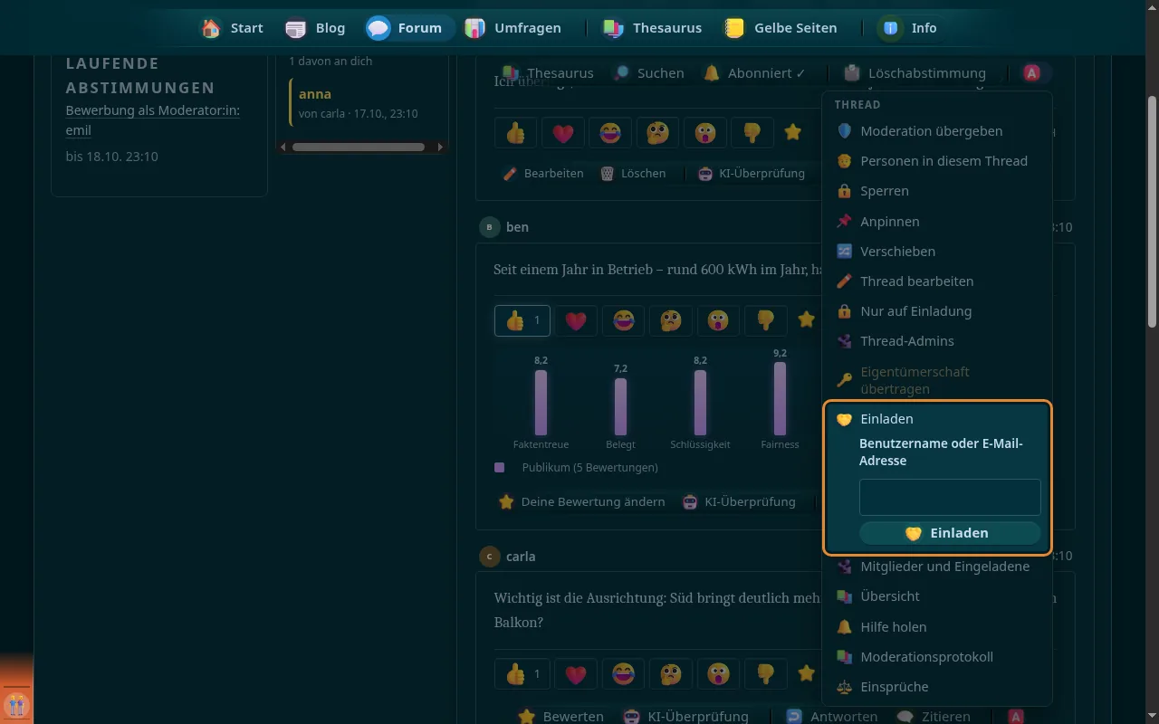Click the Einladen submit button
This screenshot has width=1159, height=724.
[950, 533]
